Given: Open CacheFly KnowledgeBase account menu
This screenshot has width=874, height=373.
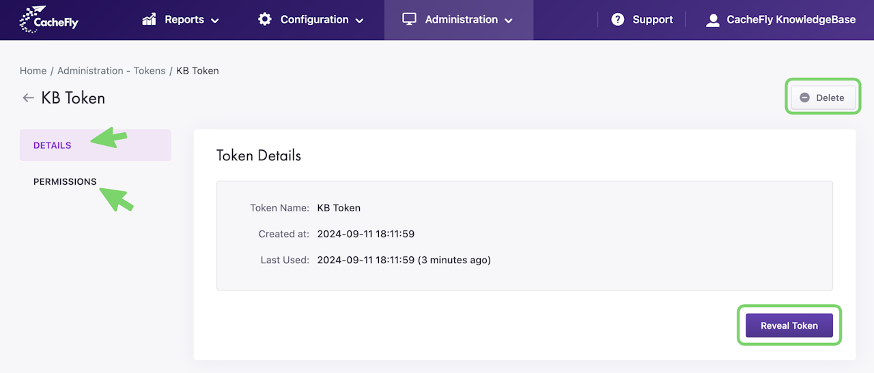Looking at the screenshot, I should point(791,20).
